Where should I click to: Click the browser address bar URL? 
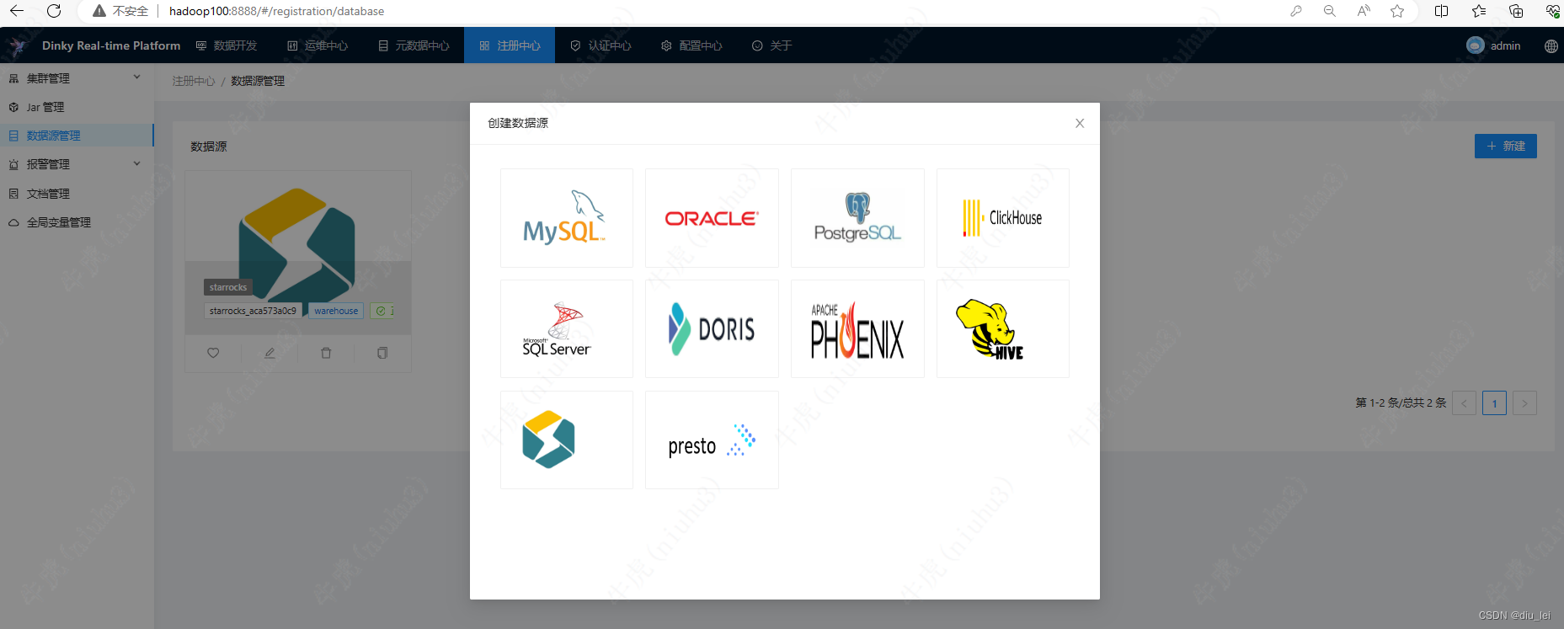[276, 11]
